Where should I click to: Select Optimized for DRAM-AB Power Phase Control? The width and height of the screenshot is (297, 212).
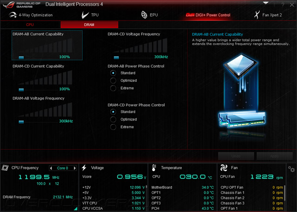point(113,80)
